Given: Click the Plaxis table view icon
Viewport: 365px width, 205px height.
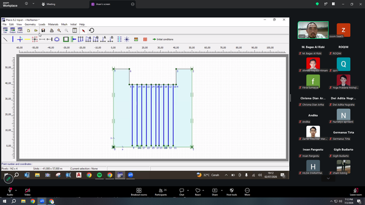Looking at the screenshot, I should (x=75, y=30).
